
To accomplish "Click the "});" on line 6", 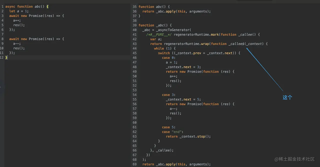I will click(12, 30).
